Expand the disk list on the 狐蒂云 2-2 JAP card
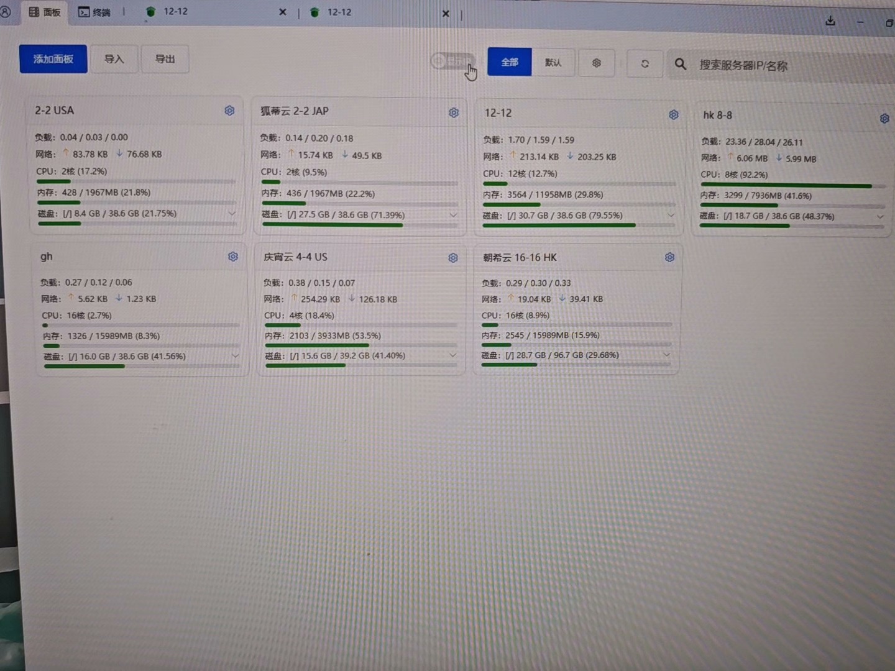This screenshot has height=671, width=895. (x=454, y=215)
